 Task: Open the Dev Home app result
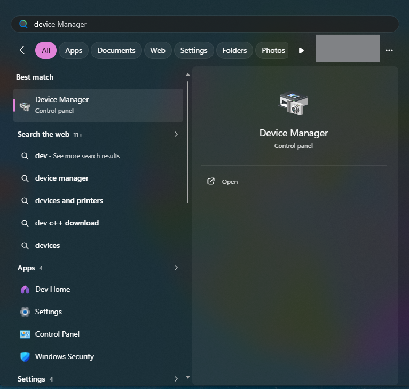pyautogui.click(x=98, y=290)
